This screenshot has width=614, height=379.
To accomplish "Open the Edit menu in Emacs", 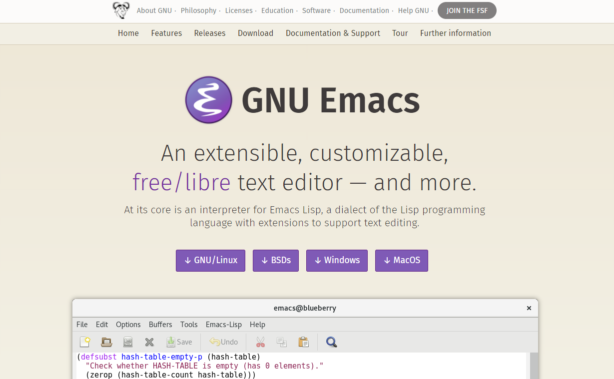I will [102, 325].
